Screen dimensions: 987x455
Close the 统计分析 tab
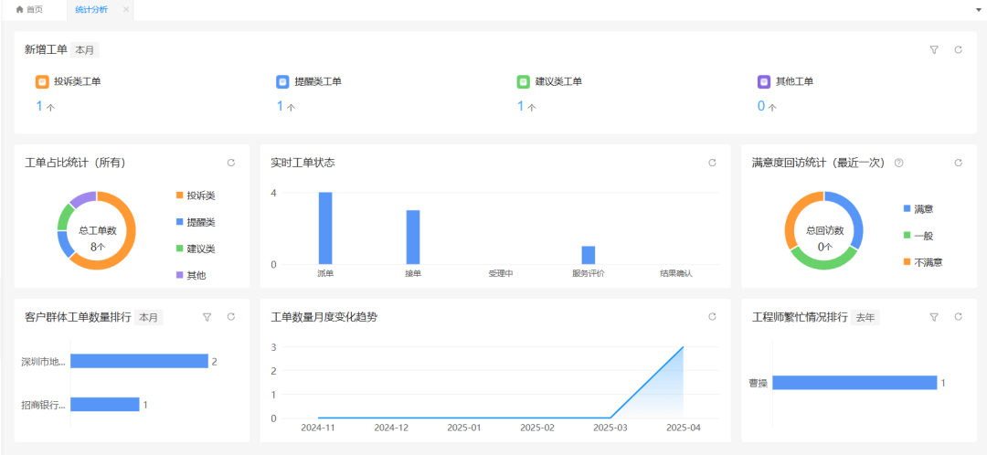pyautogui.click(x=126, y=10)
